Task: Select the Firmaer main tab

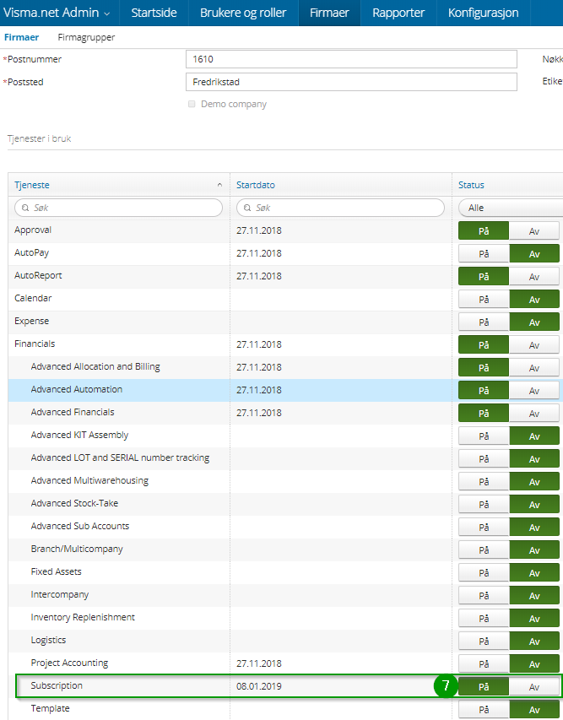Action: click(329, 13)
